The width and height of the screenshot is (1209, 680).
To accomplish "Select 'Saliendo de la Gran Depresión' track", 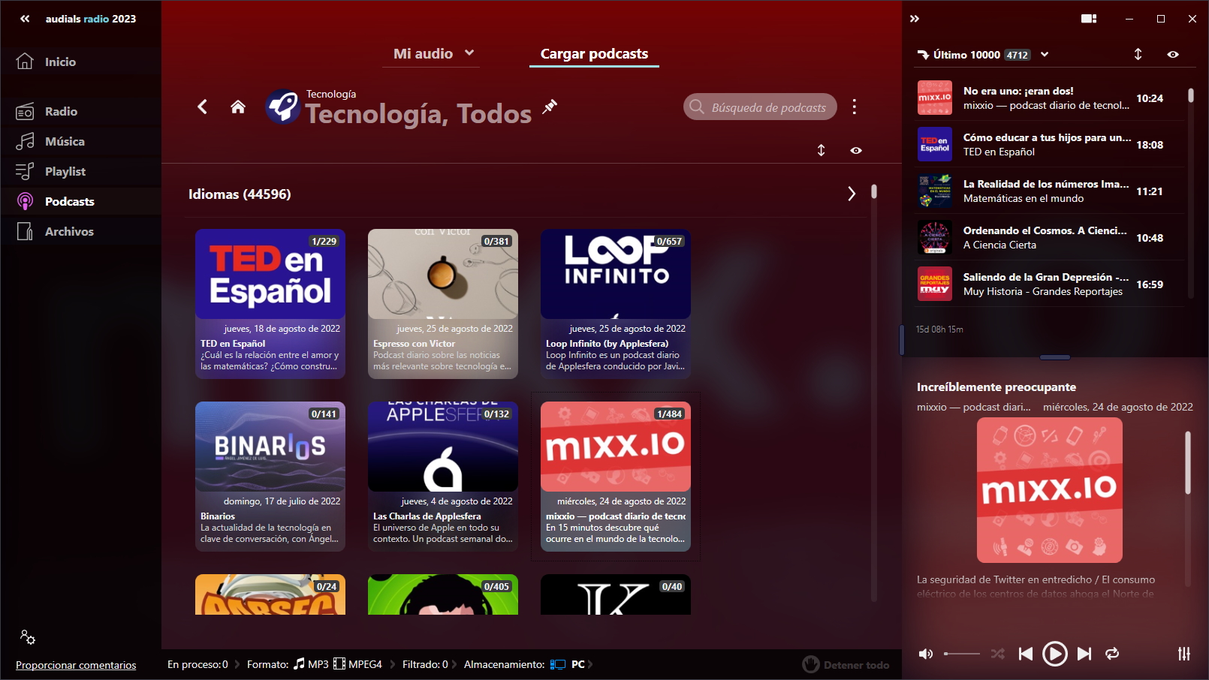I will coord(1050,284).
